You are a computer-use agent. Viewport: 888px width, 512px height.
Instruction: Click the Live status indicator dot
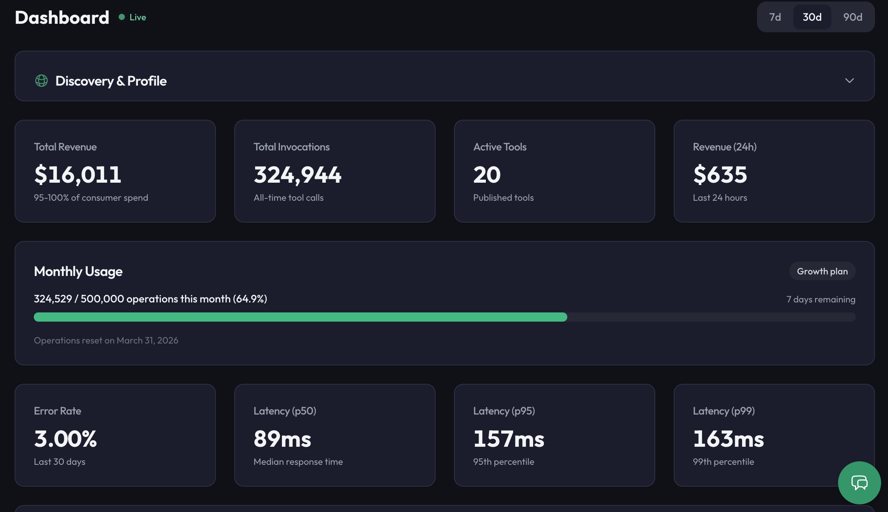pyautogui.click(x=122, y=17)
